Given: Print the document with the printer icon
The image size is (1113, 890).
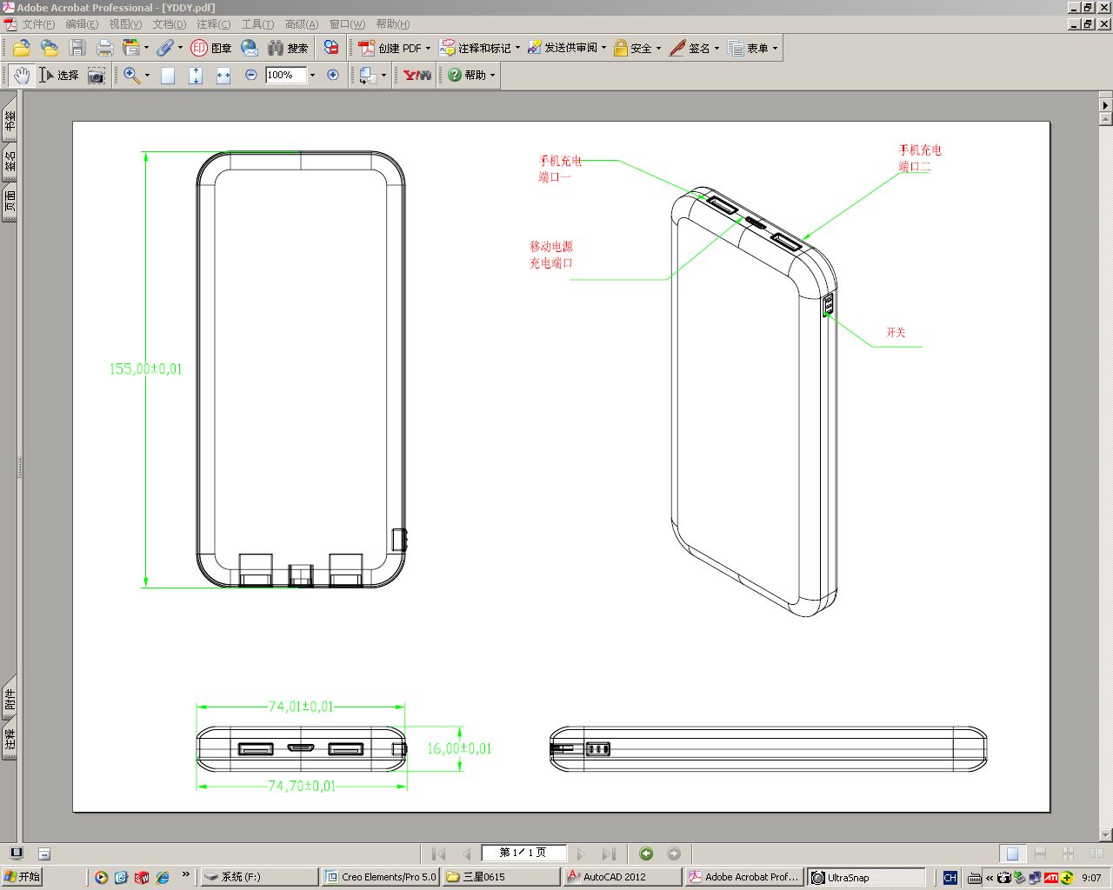Looking at the screenshot, I should point(105,49).
